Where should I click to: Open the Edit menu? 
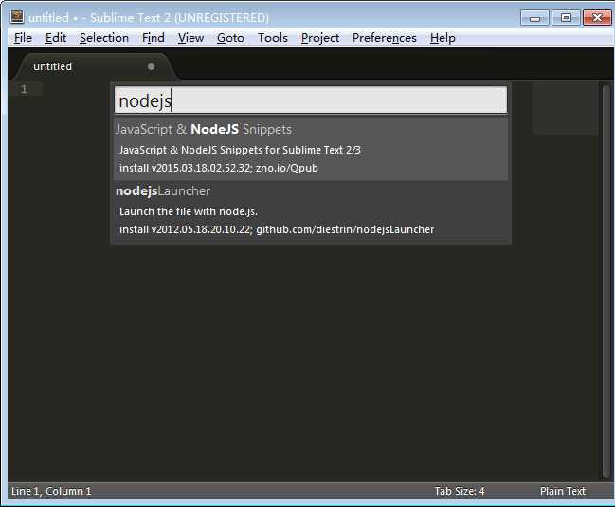[x=56, y=38]
